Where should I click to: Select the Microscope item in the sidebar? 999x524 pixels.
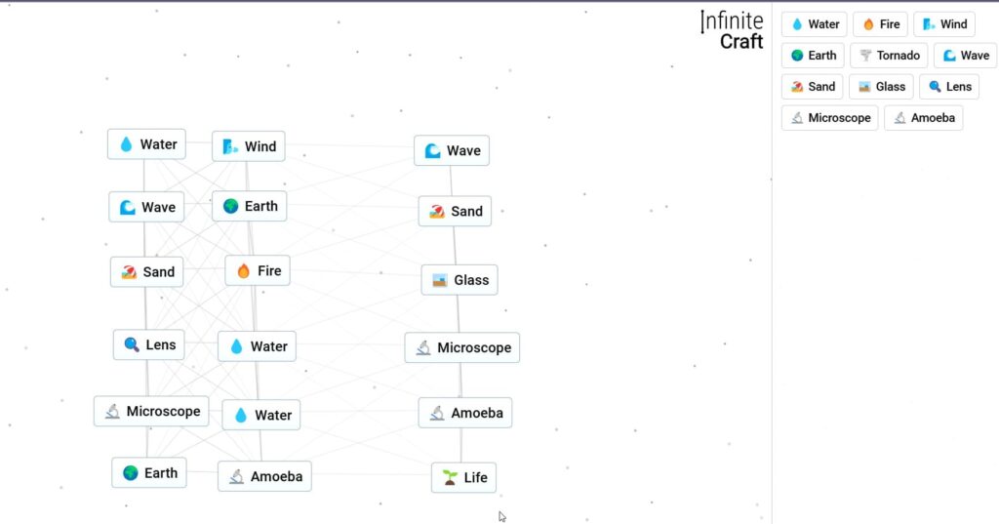pyautogui.click(x=829, y=118)
